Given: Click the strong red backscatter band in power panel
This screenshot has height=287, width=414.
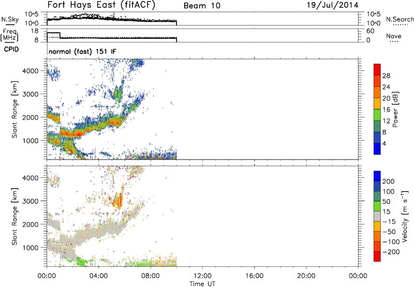Looking at the screenshot, I should 71,134.
